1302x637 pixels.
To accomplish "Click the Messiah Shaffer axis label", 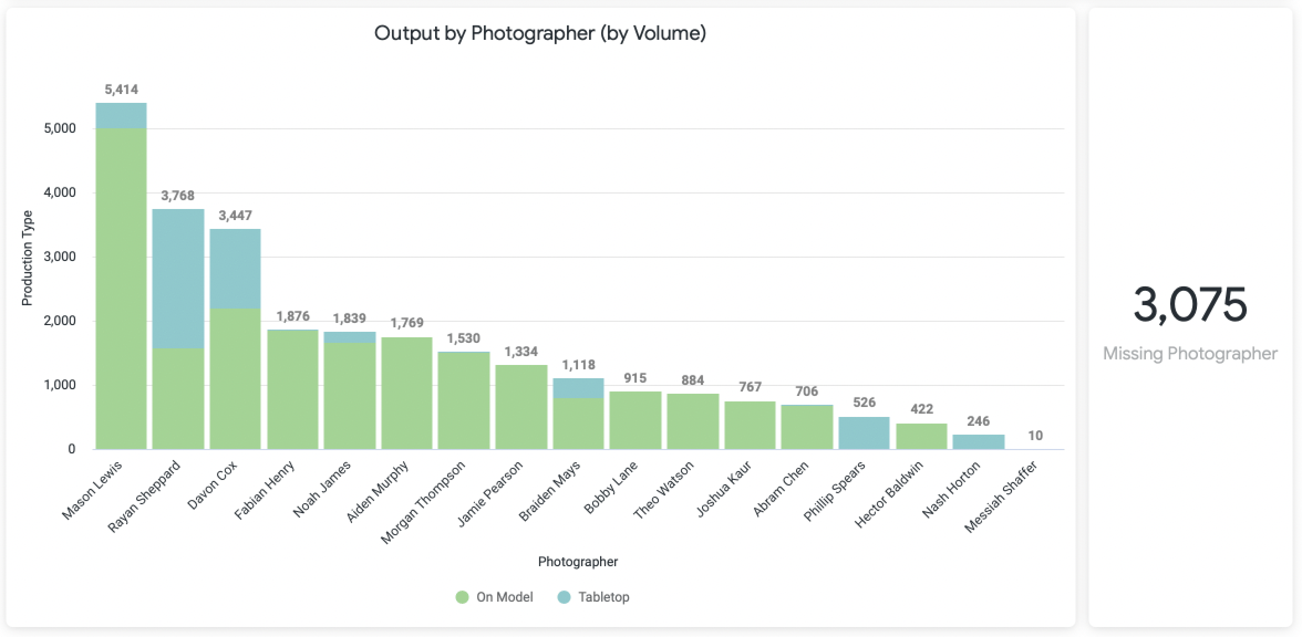I will (x=1001, y=497).
